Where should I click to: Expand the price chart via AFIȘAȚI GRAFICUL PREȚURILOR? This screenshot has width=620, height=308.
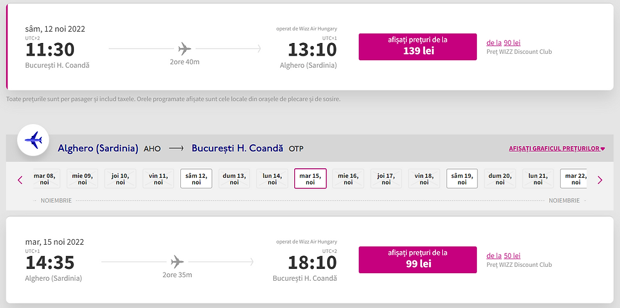coord(557,149)
